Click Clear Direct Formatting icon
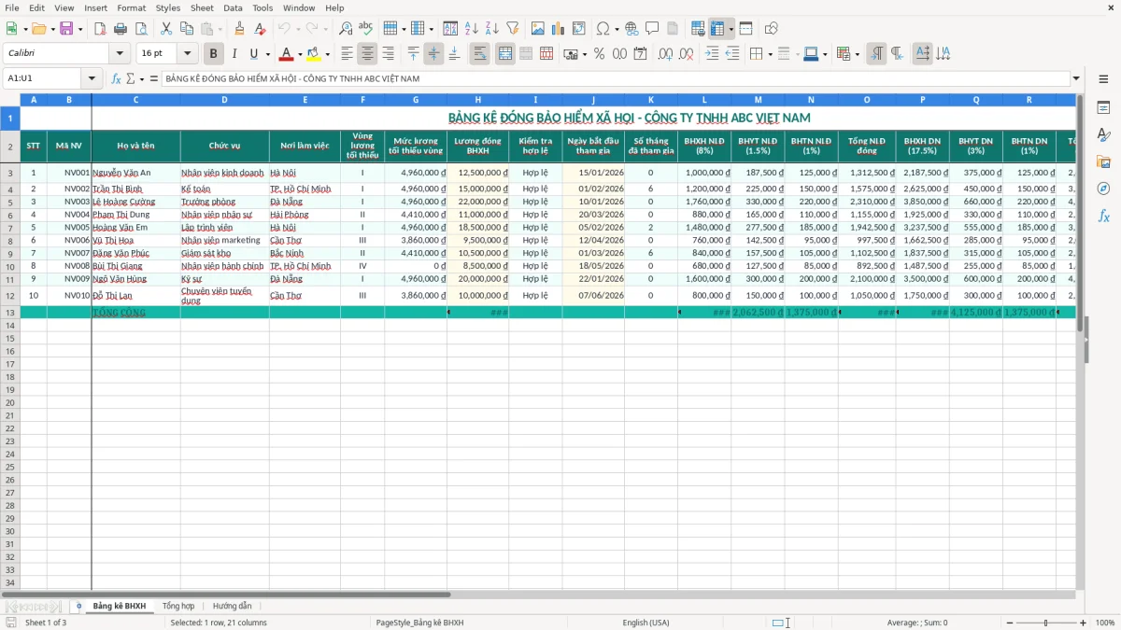 tap(261, 29)
